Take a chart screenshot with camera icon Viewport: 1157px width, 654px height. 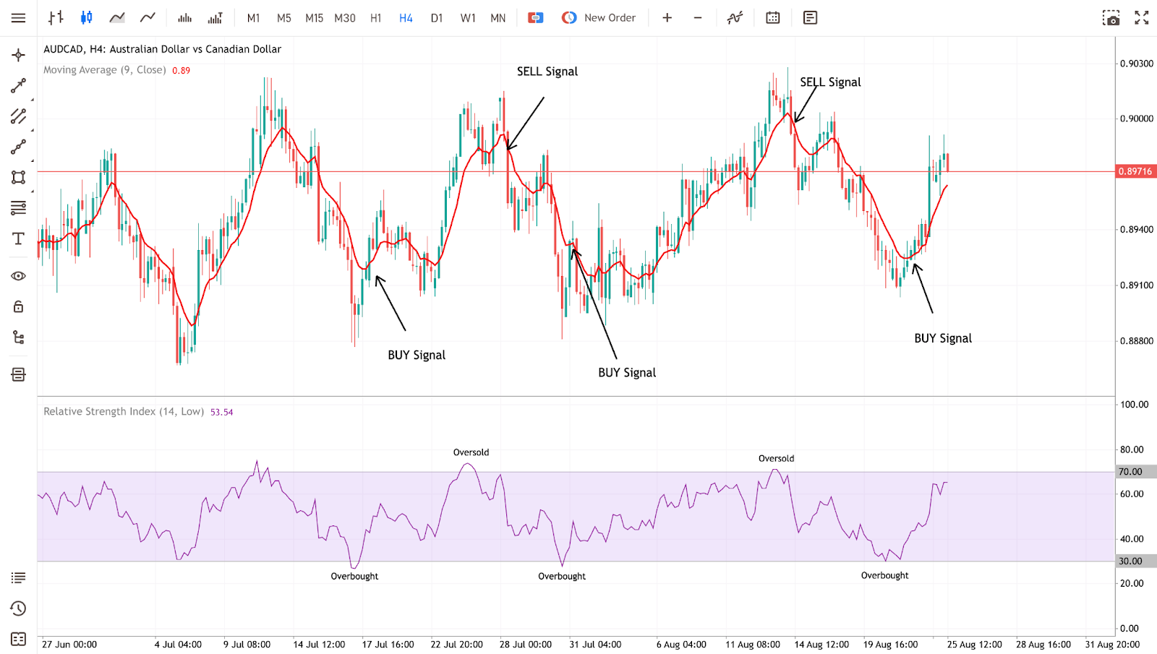[x=1111, y=18]
